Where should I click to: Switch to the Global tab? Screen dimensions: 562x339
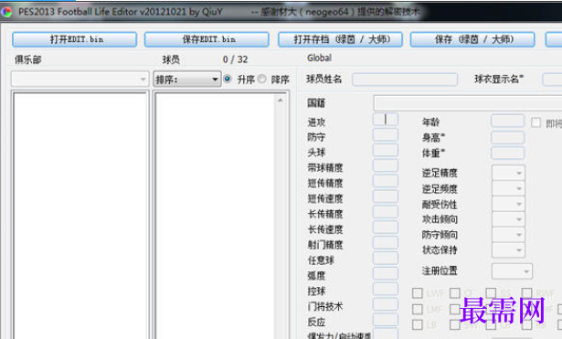point(319,58)
